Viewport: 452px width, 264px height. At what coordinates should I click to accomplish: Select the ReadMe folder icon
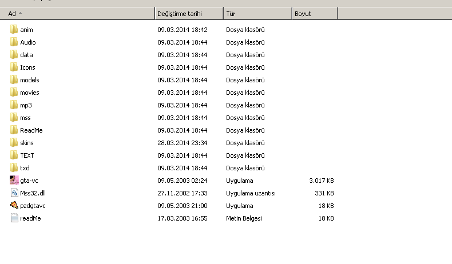14,130
